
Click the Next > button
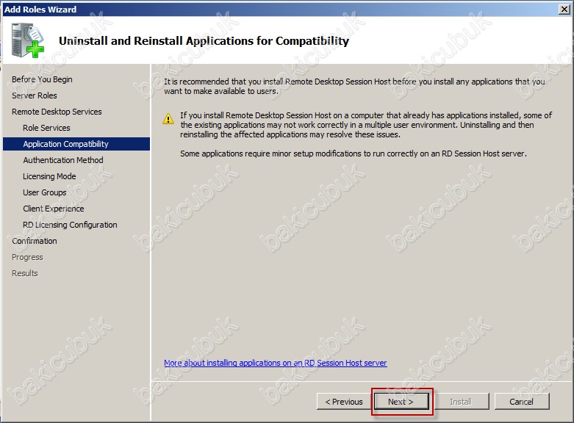(401, 402)
